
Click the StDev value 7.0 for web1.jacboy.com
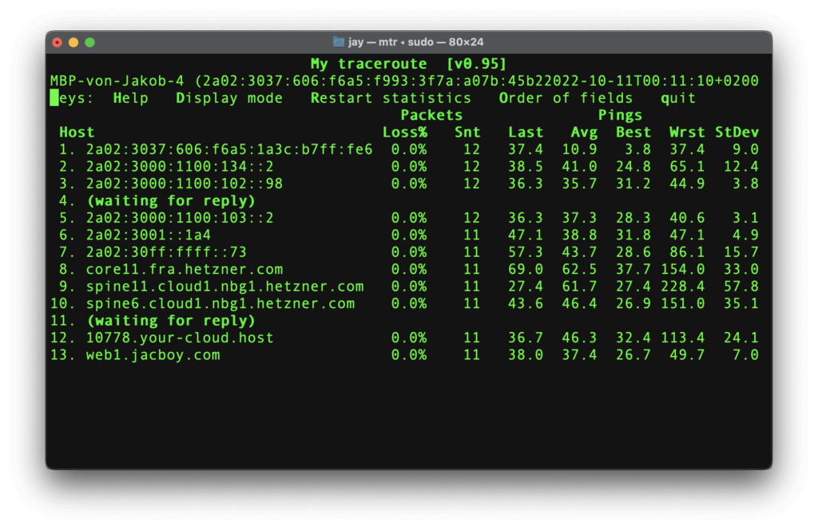745,355
